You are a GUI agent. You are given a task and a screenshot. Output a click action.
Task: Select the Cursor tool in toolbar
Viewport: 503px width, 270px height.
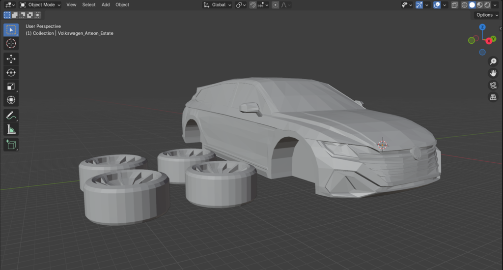11,44
